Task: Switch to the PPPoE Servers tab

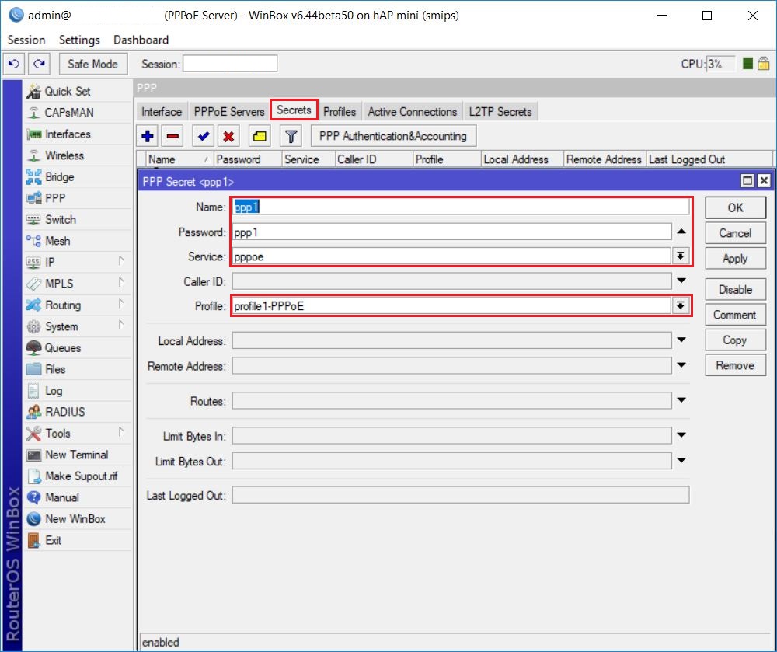Action: pos(229,112)
